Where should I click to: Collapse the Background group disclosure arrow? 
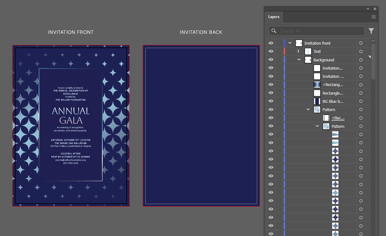299,59
